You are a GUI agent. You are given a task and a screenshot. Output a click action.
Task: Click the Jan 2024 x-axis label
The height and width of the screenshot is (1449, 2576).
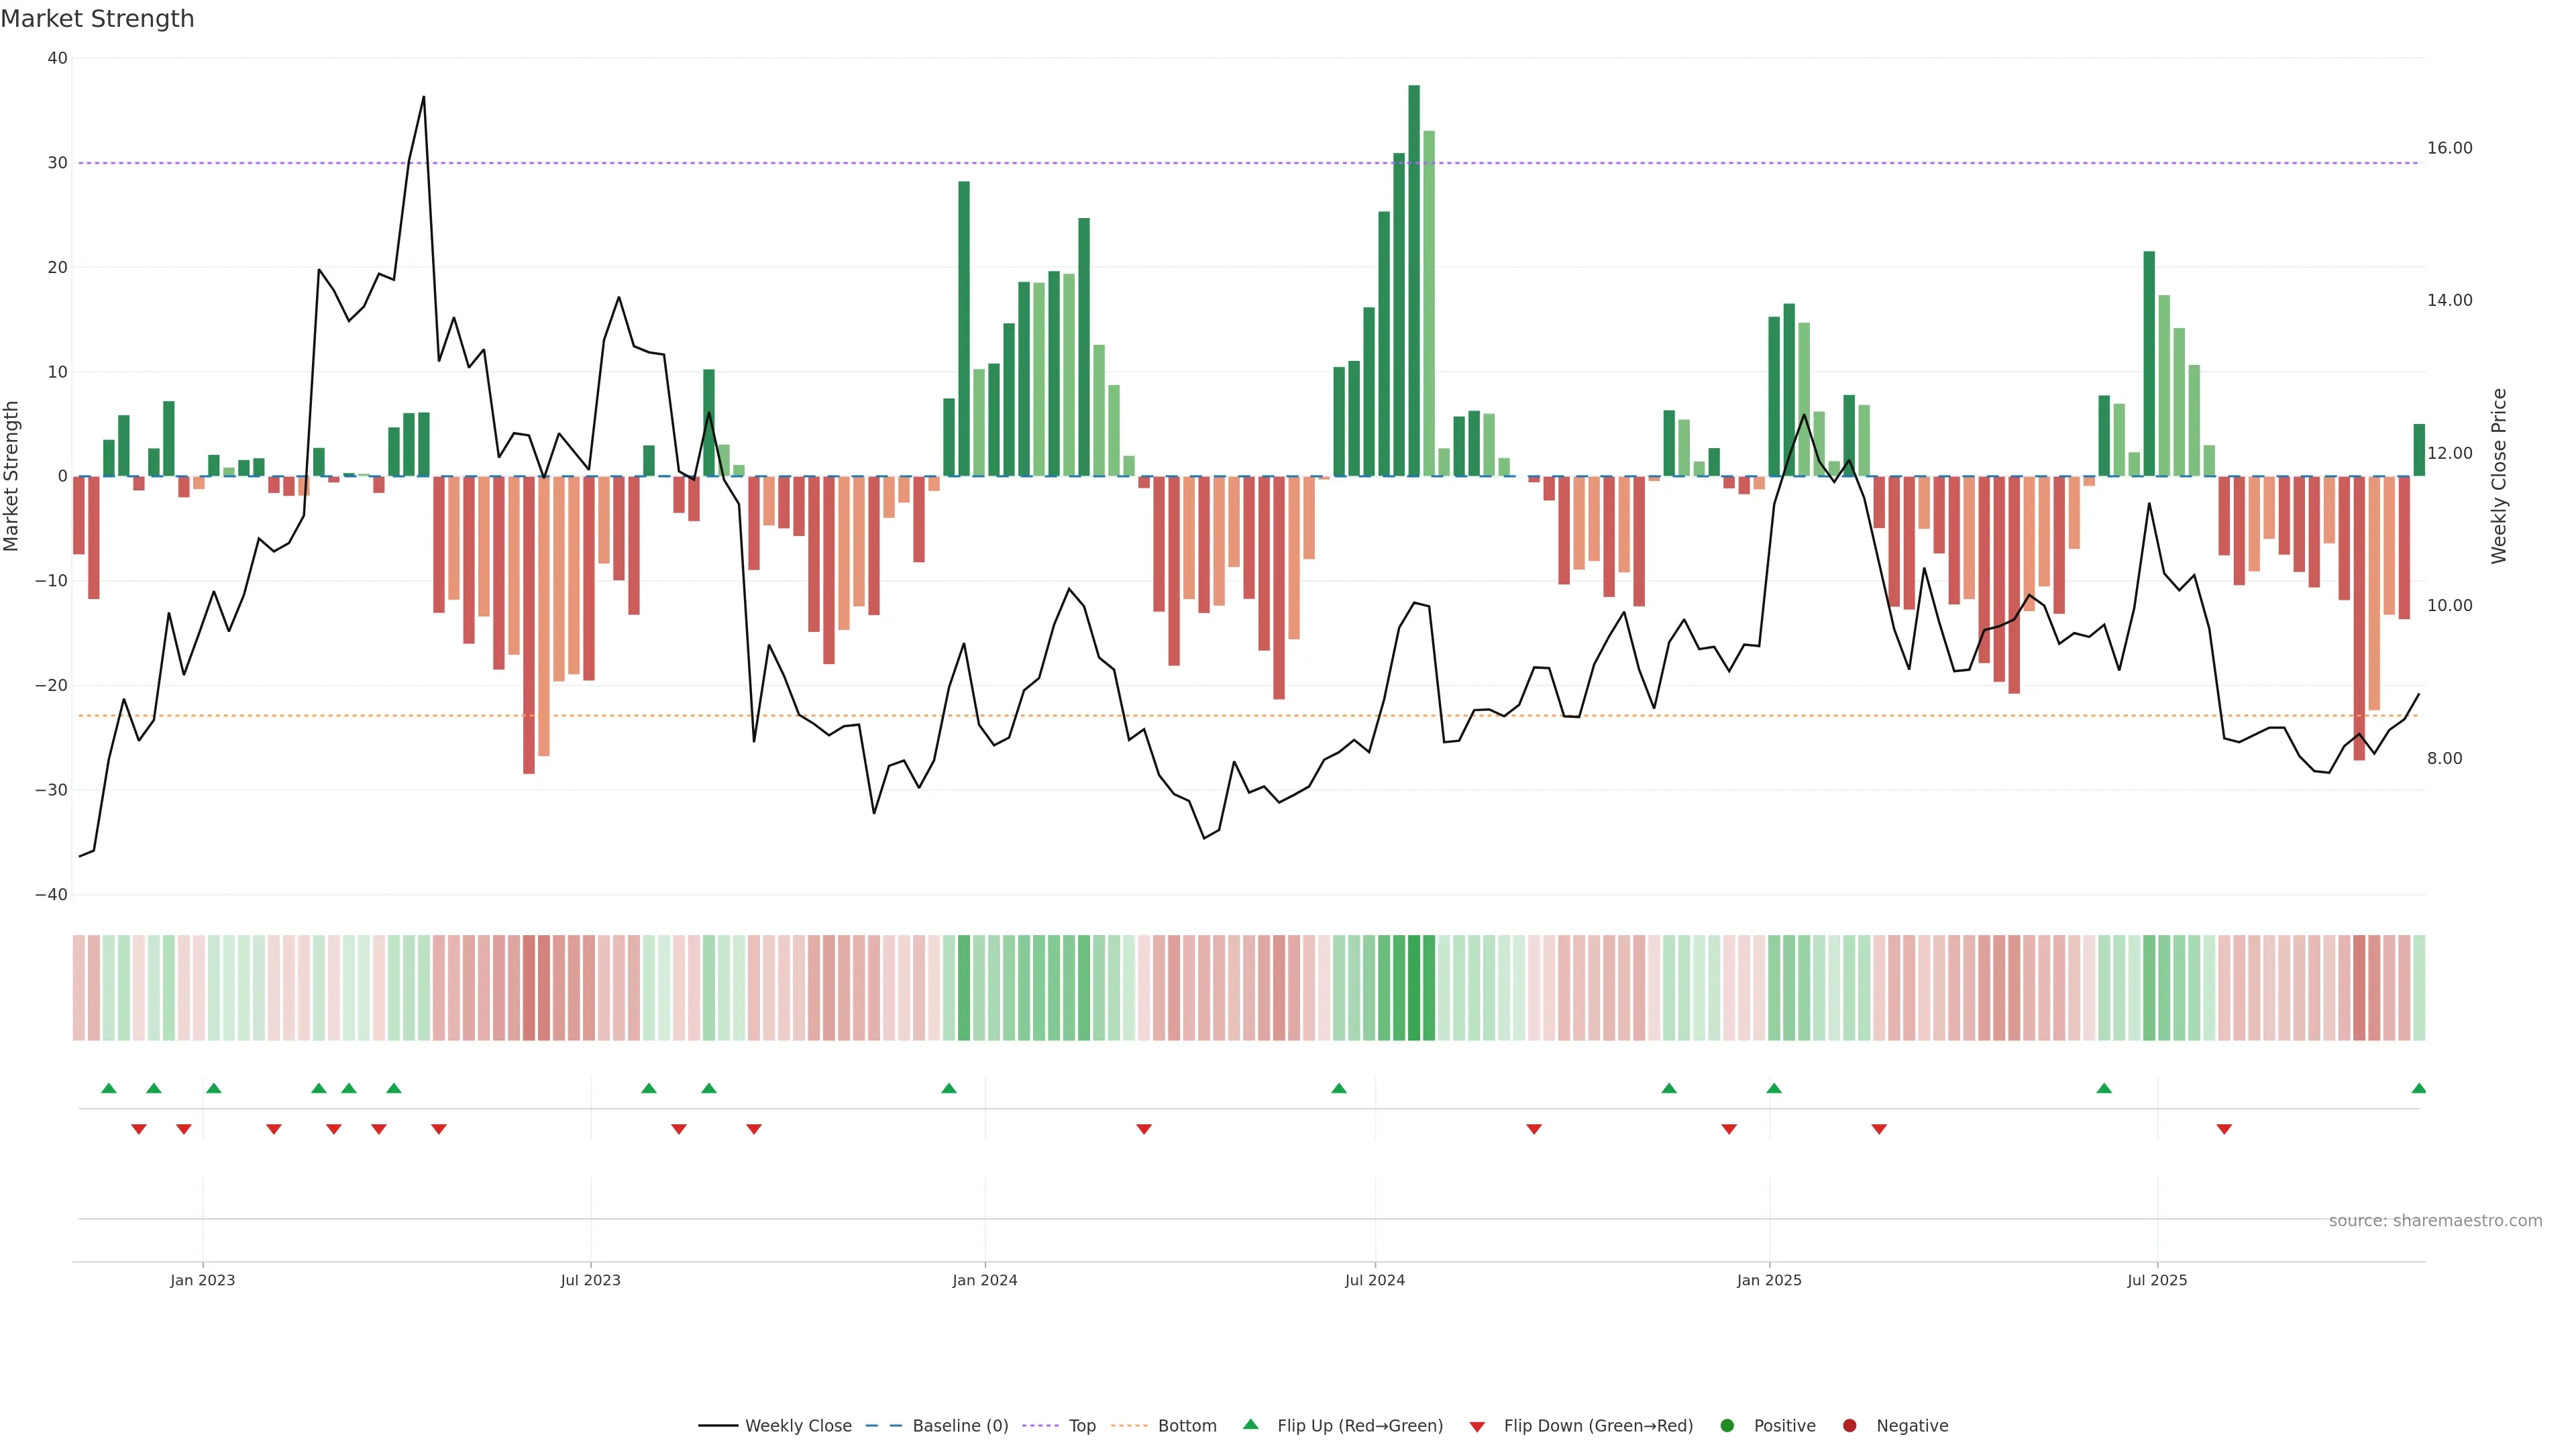click(x=984, y=1280)
